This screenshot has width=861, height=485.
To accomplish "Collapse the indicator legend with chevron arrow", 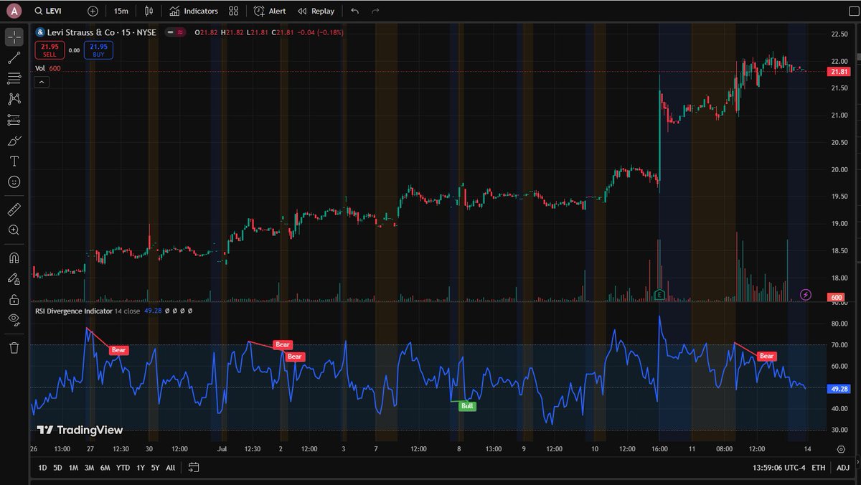I will tap(42, 82).
